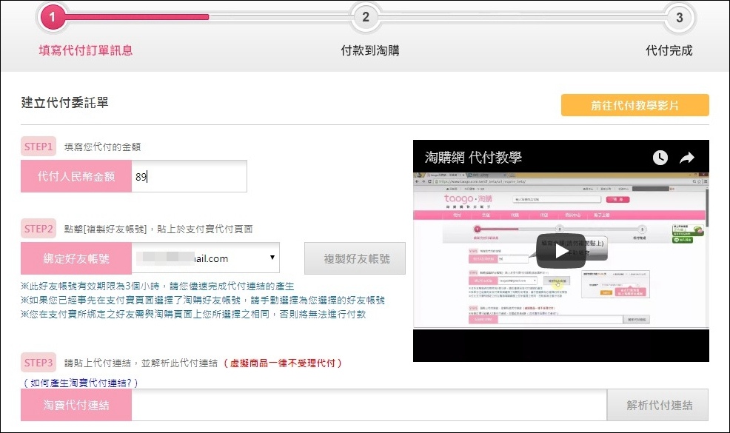Click the 填寫代付訂單訊息 step label

coord(86,50)
